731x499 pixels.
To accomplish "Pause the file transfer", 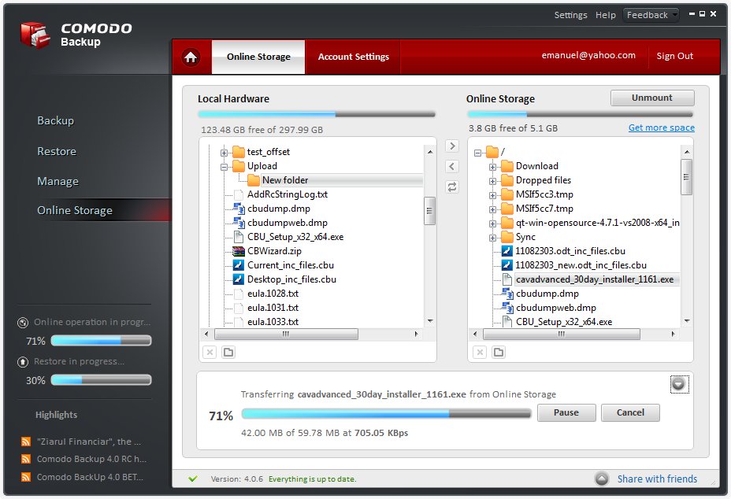I will [x=566, y=412].
